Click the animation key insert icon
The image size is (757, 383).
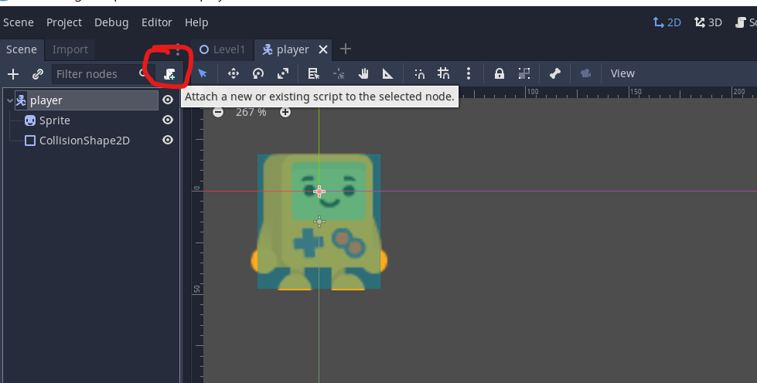[x=585, y=73]
